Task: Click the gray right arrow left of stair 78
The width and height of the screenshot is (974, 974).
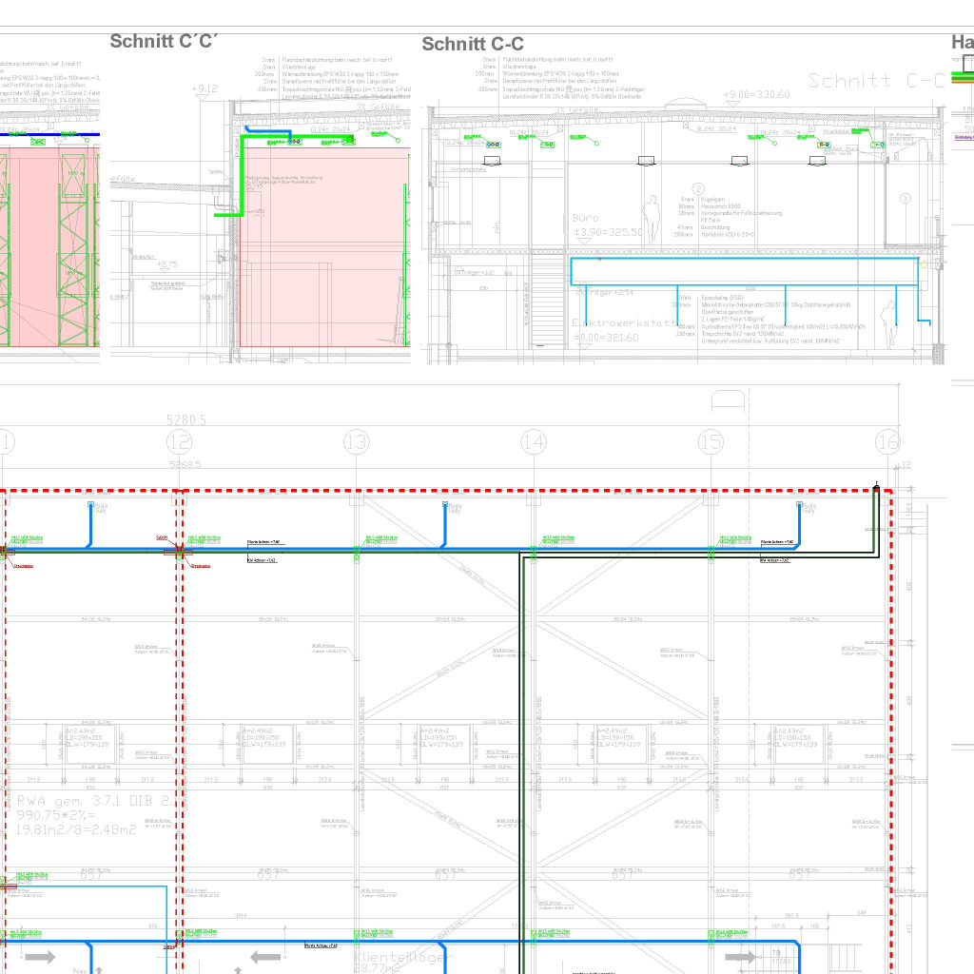Action: pyautogui.click(x=740, y=956)
